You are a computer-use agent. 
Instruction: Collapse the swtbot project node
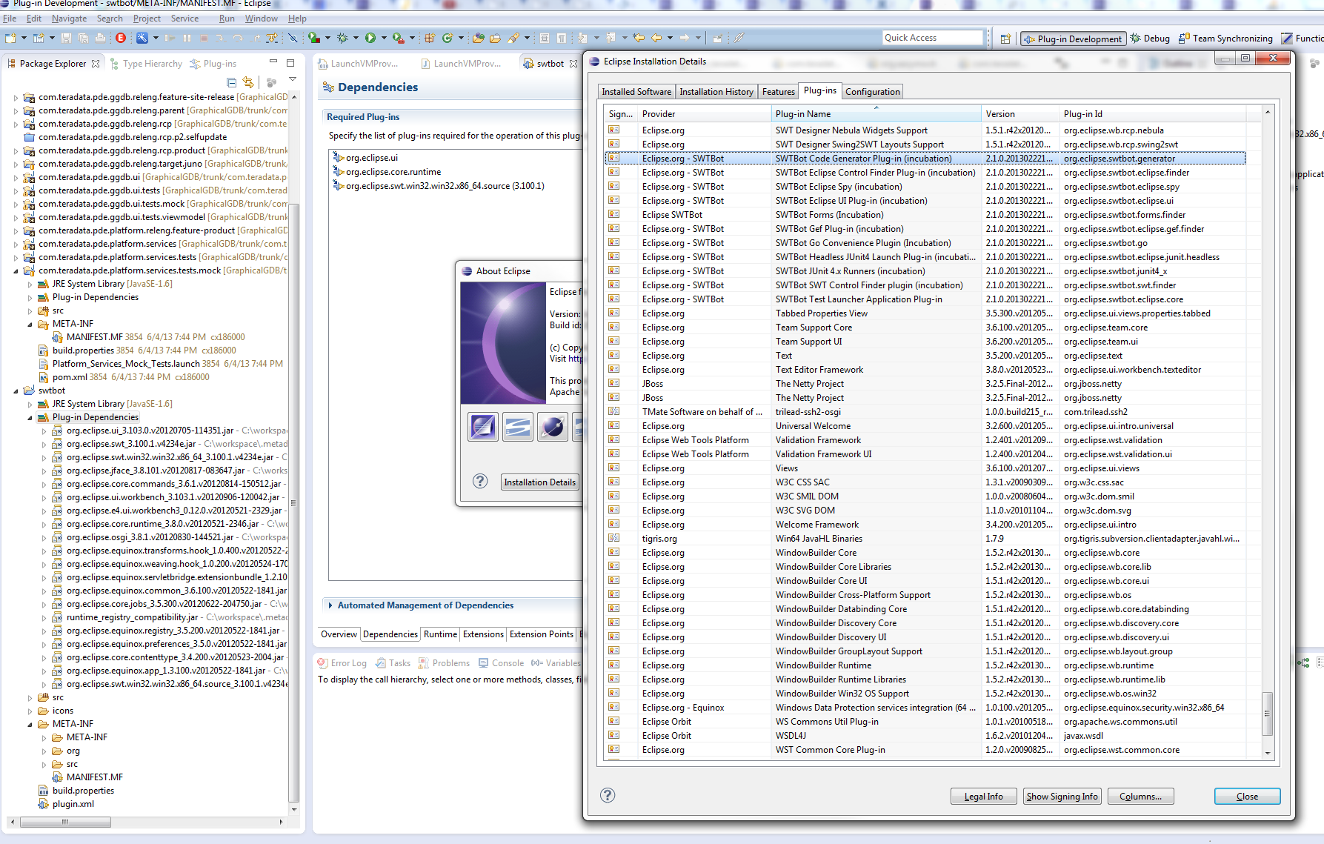coord(16,391)
